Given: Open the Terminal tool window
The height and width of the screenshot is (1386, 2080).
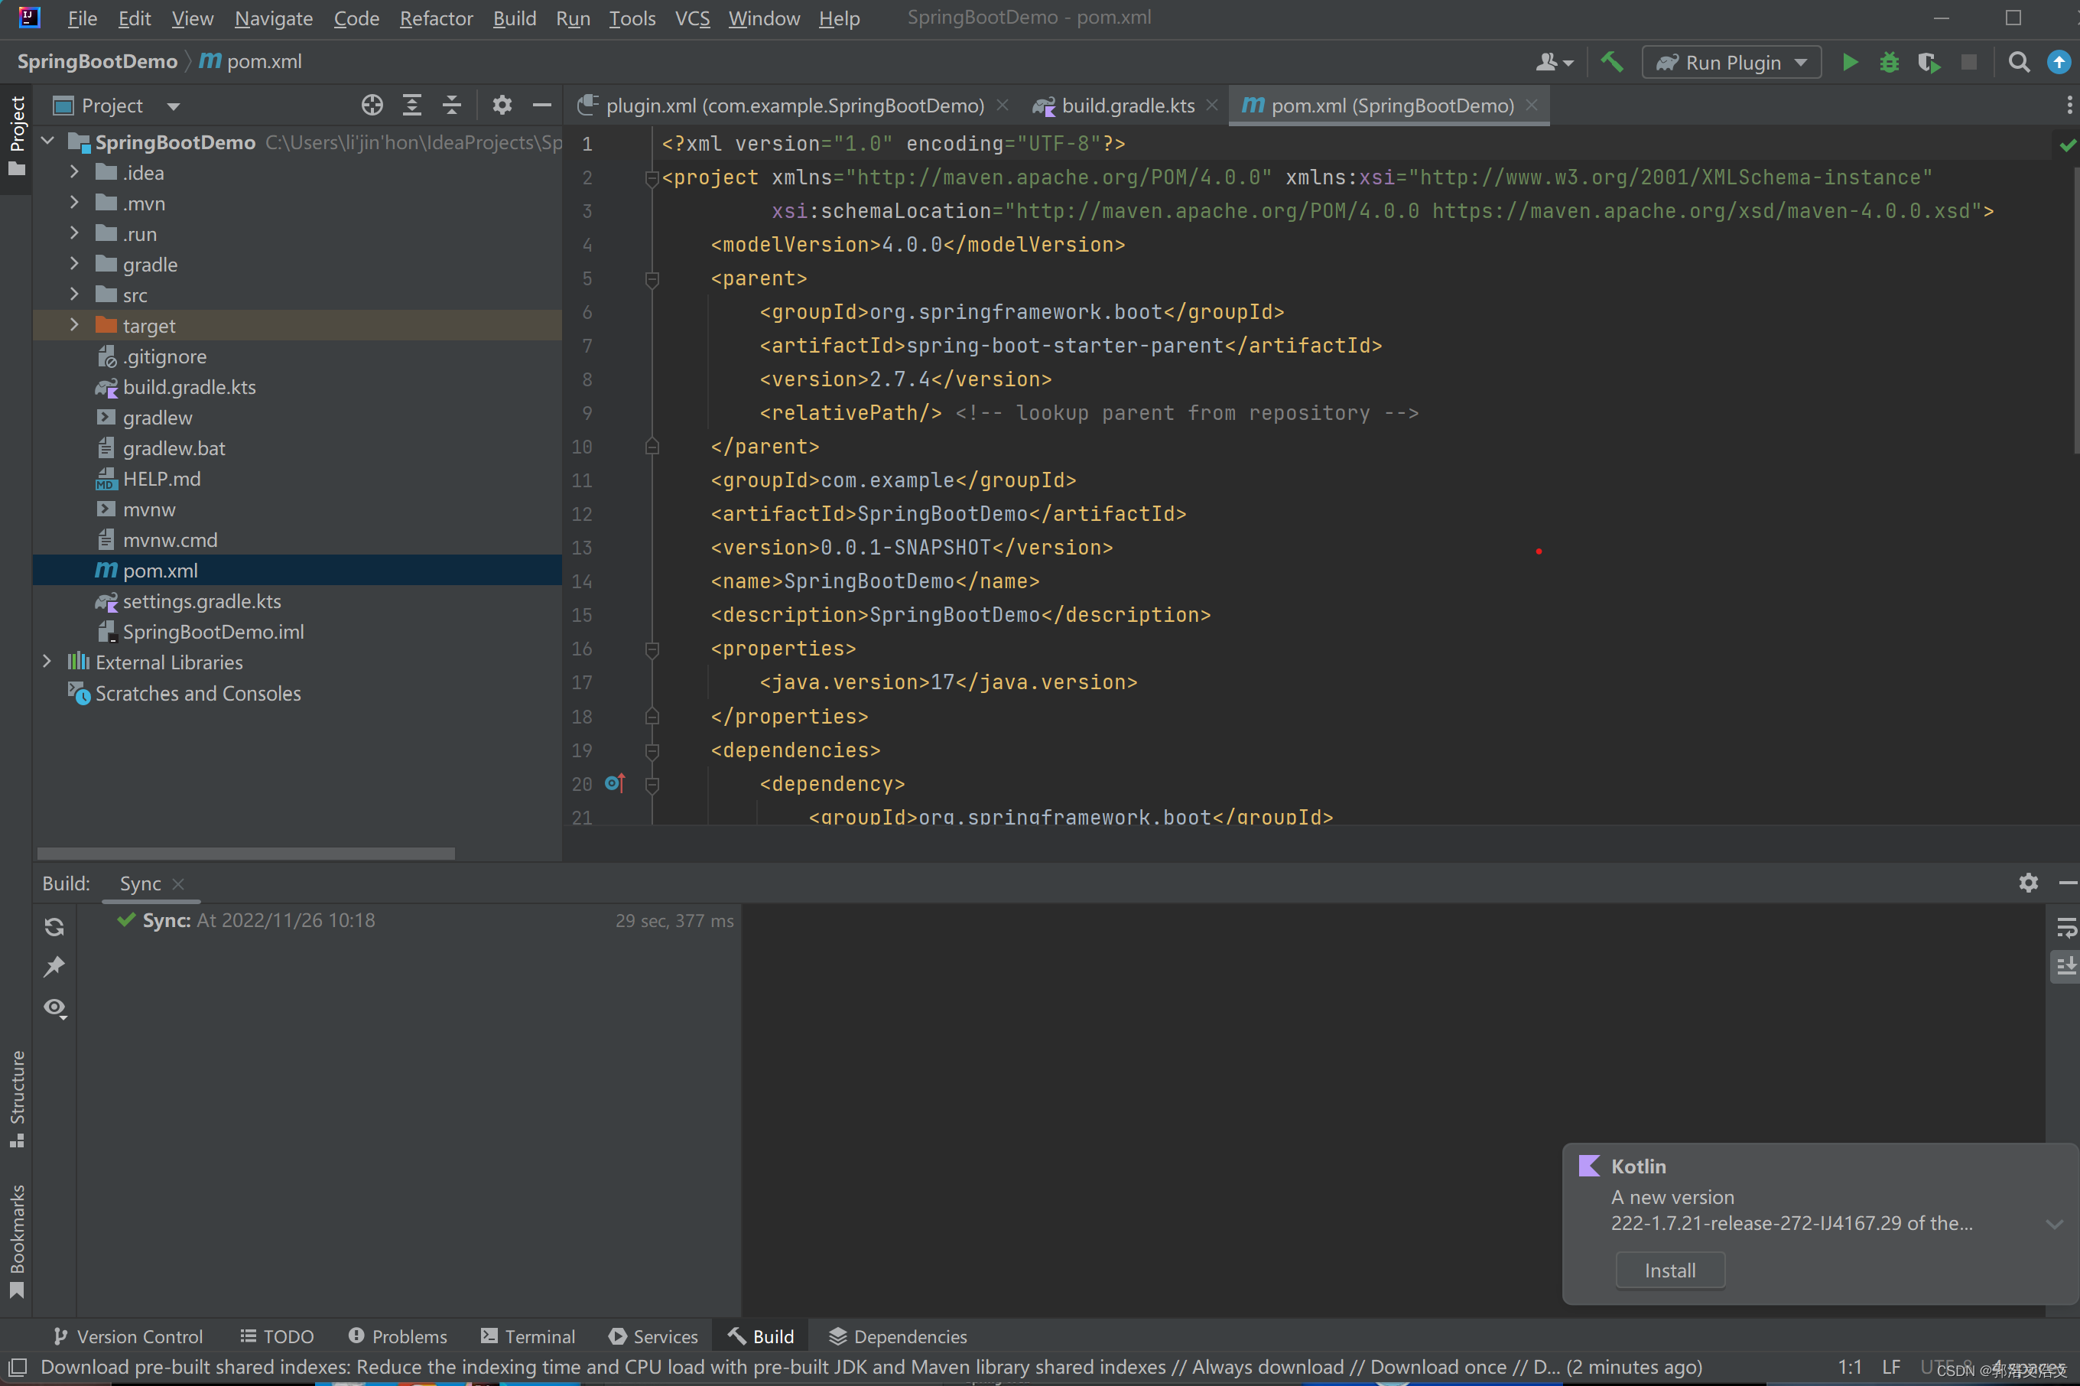Looking at the screenshot, I should point(528,1336).
